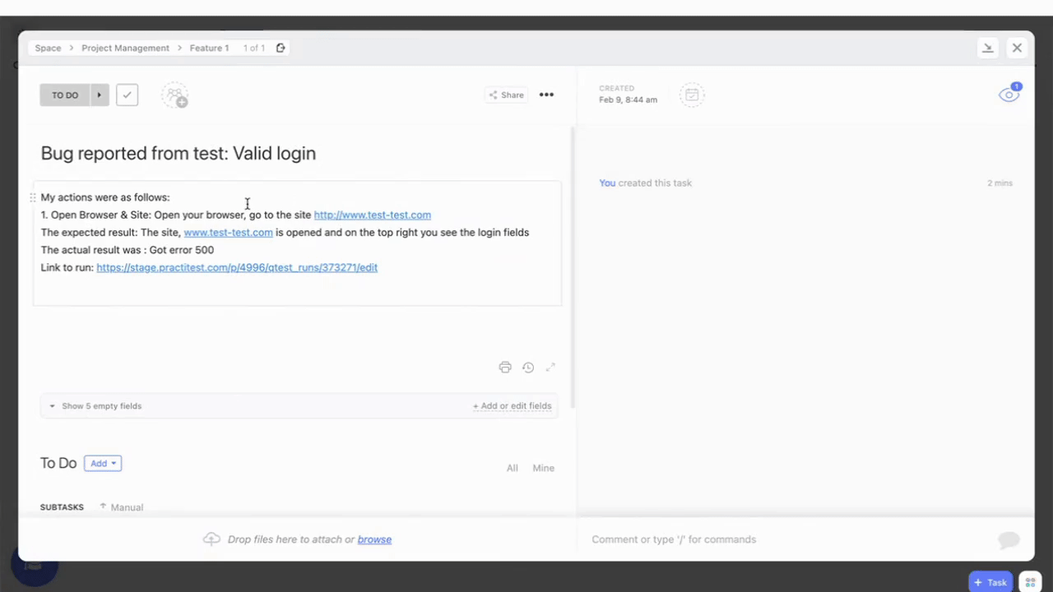
Task: Create new task with + Task button
Action: [x=990, y=582]
